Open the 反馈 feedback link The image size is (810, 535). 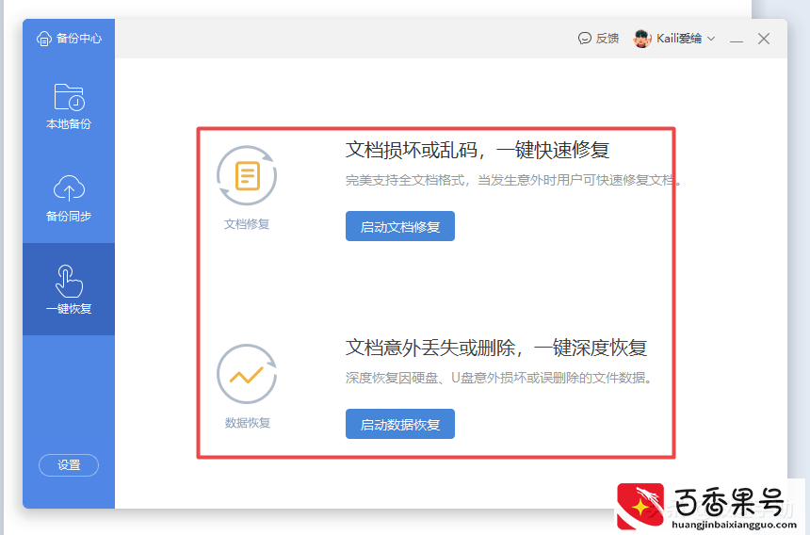coord(598,39)
